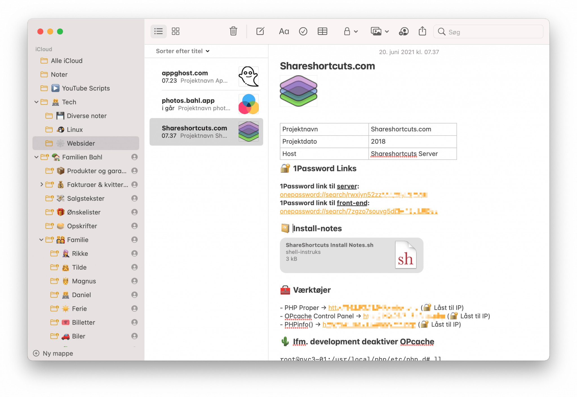Switch to gallery grid view
This screenshot has width=577, height=397.
[176, 31]
